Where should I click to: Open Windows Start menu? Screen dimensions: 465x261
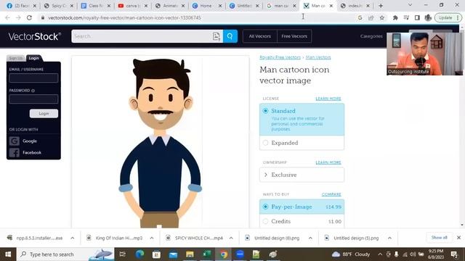(8, 254)
